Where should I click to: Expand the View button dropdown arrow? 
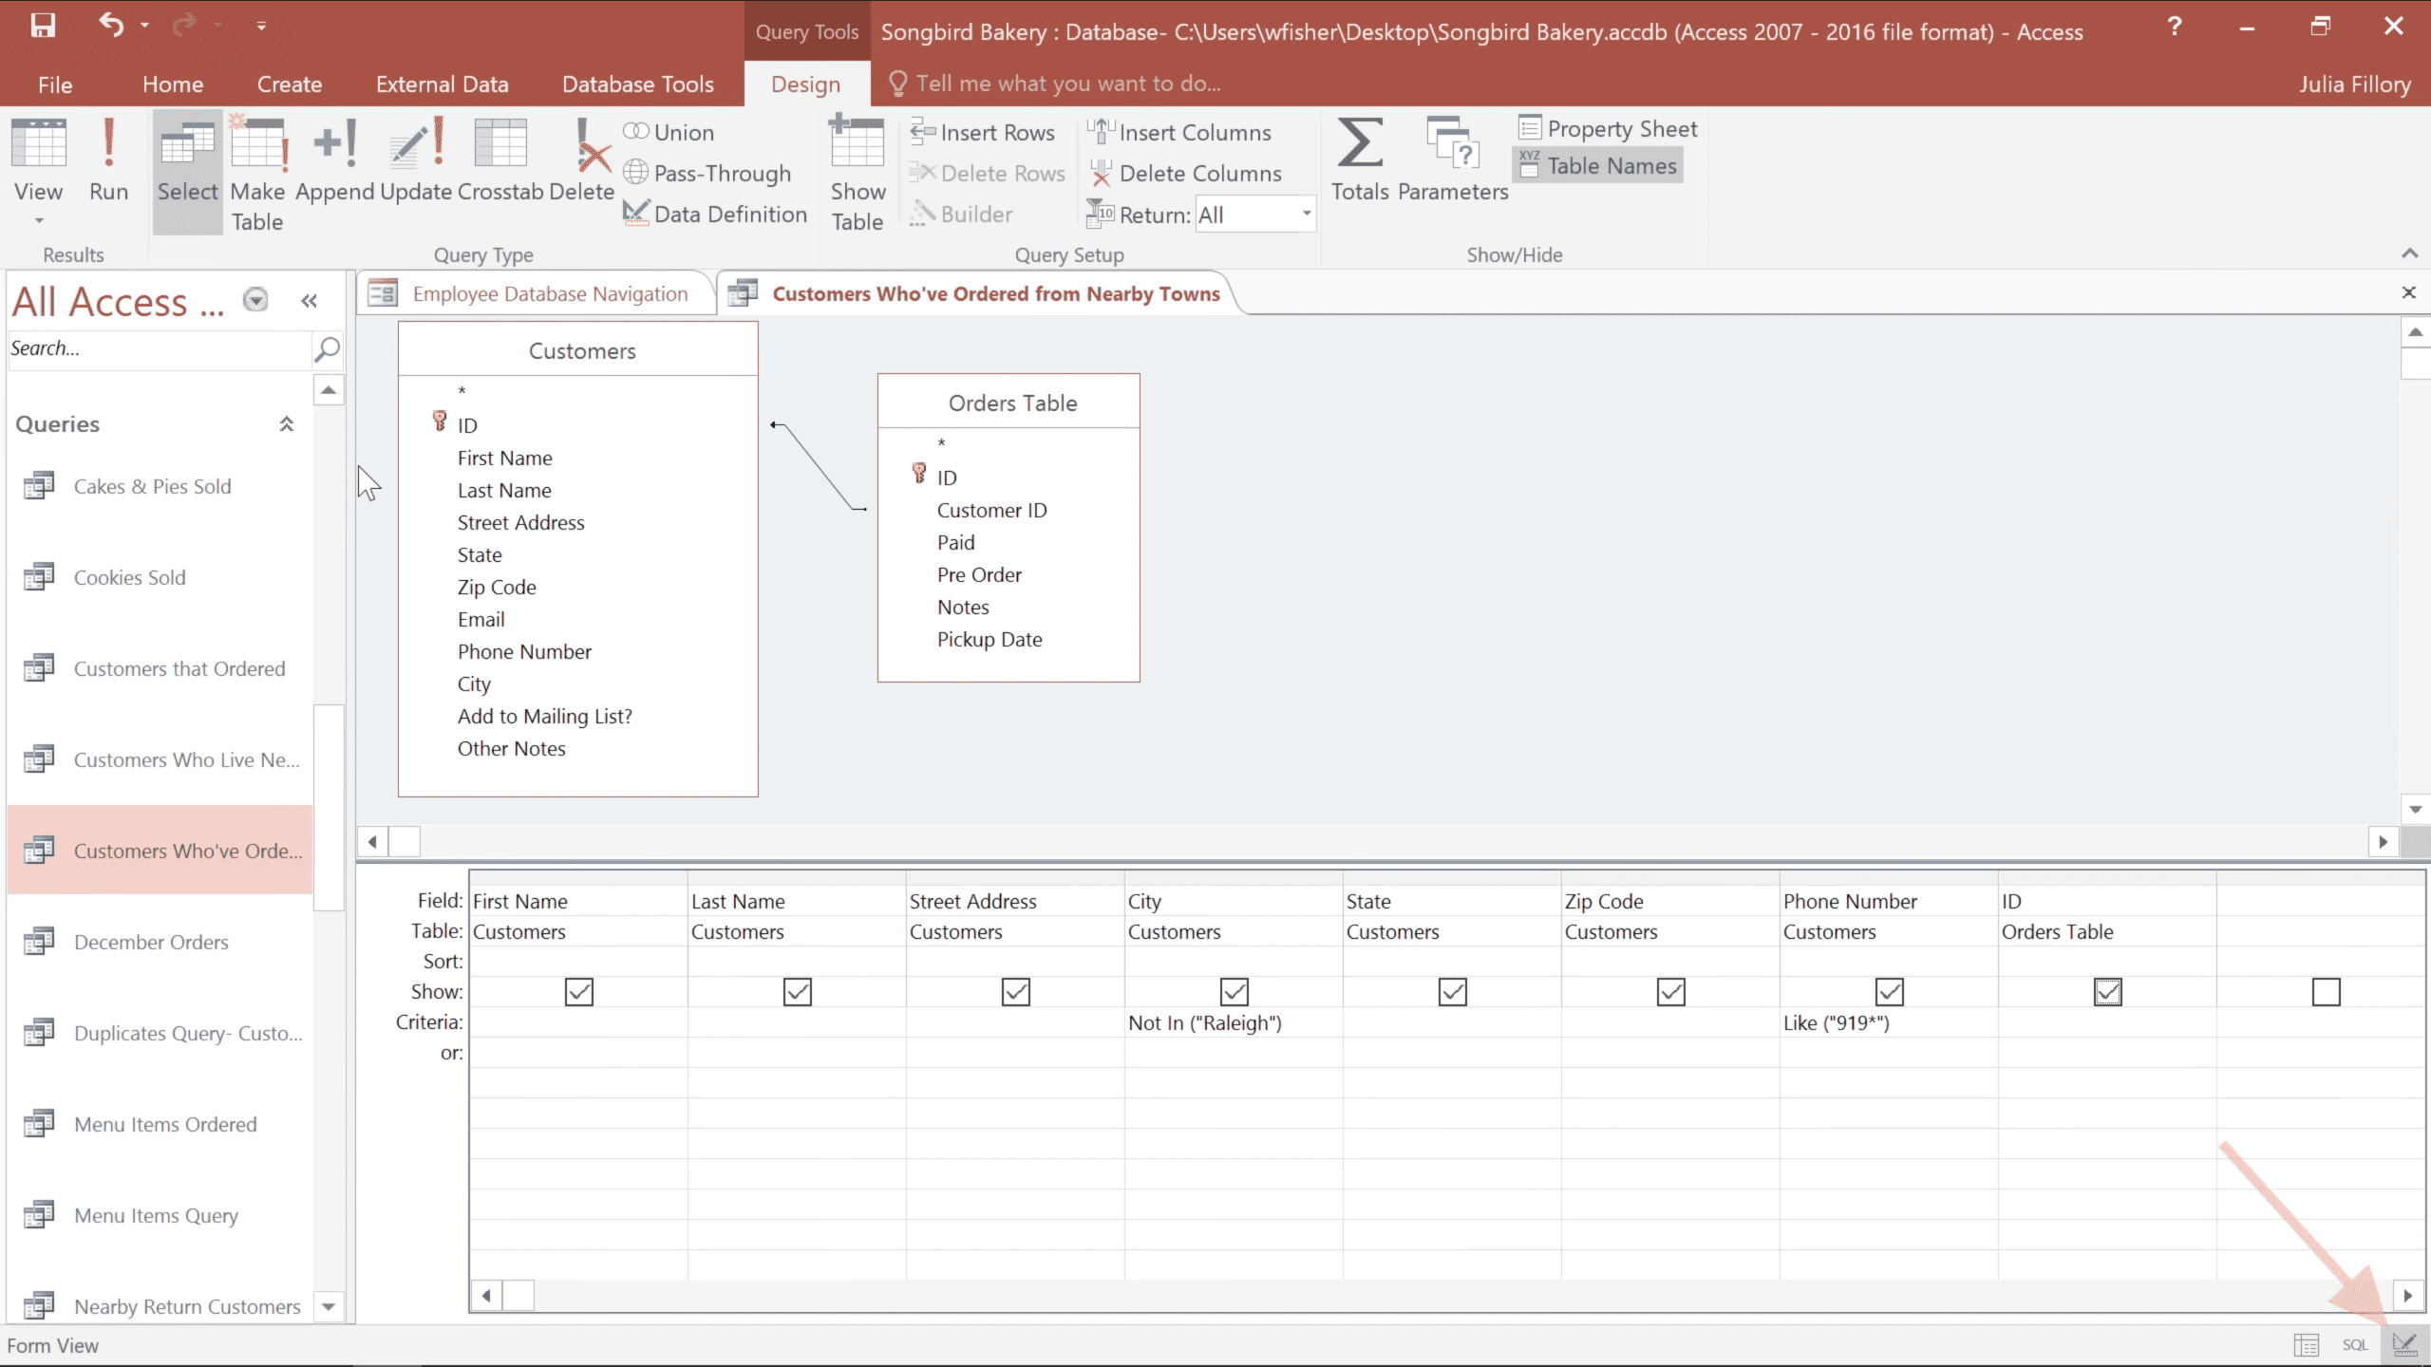point(39,221)
